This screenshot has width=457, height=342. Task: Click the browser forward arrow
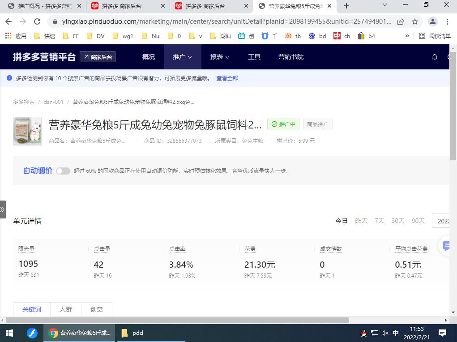click(23, 21)
